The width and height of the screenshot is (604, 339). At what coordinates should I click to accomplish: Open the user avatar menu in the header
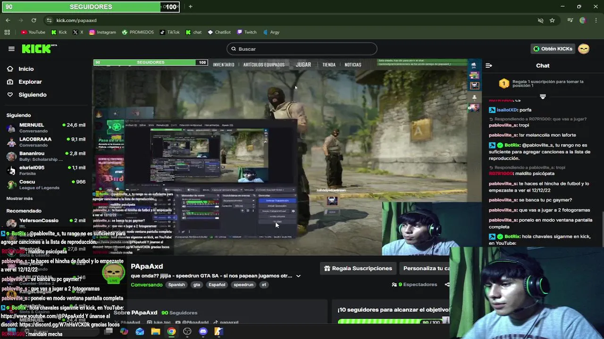pyautogui.click(x=584, y=49)
